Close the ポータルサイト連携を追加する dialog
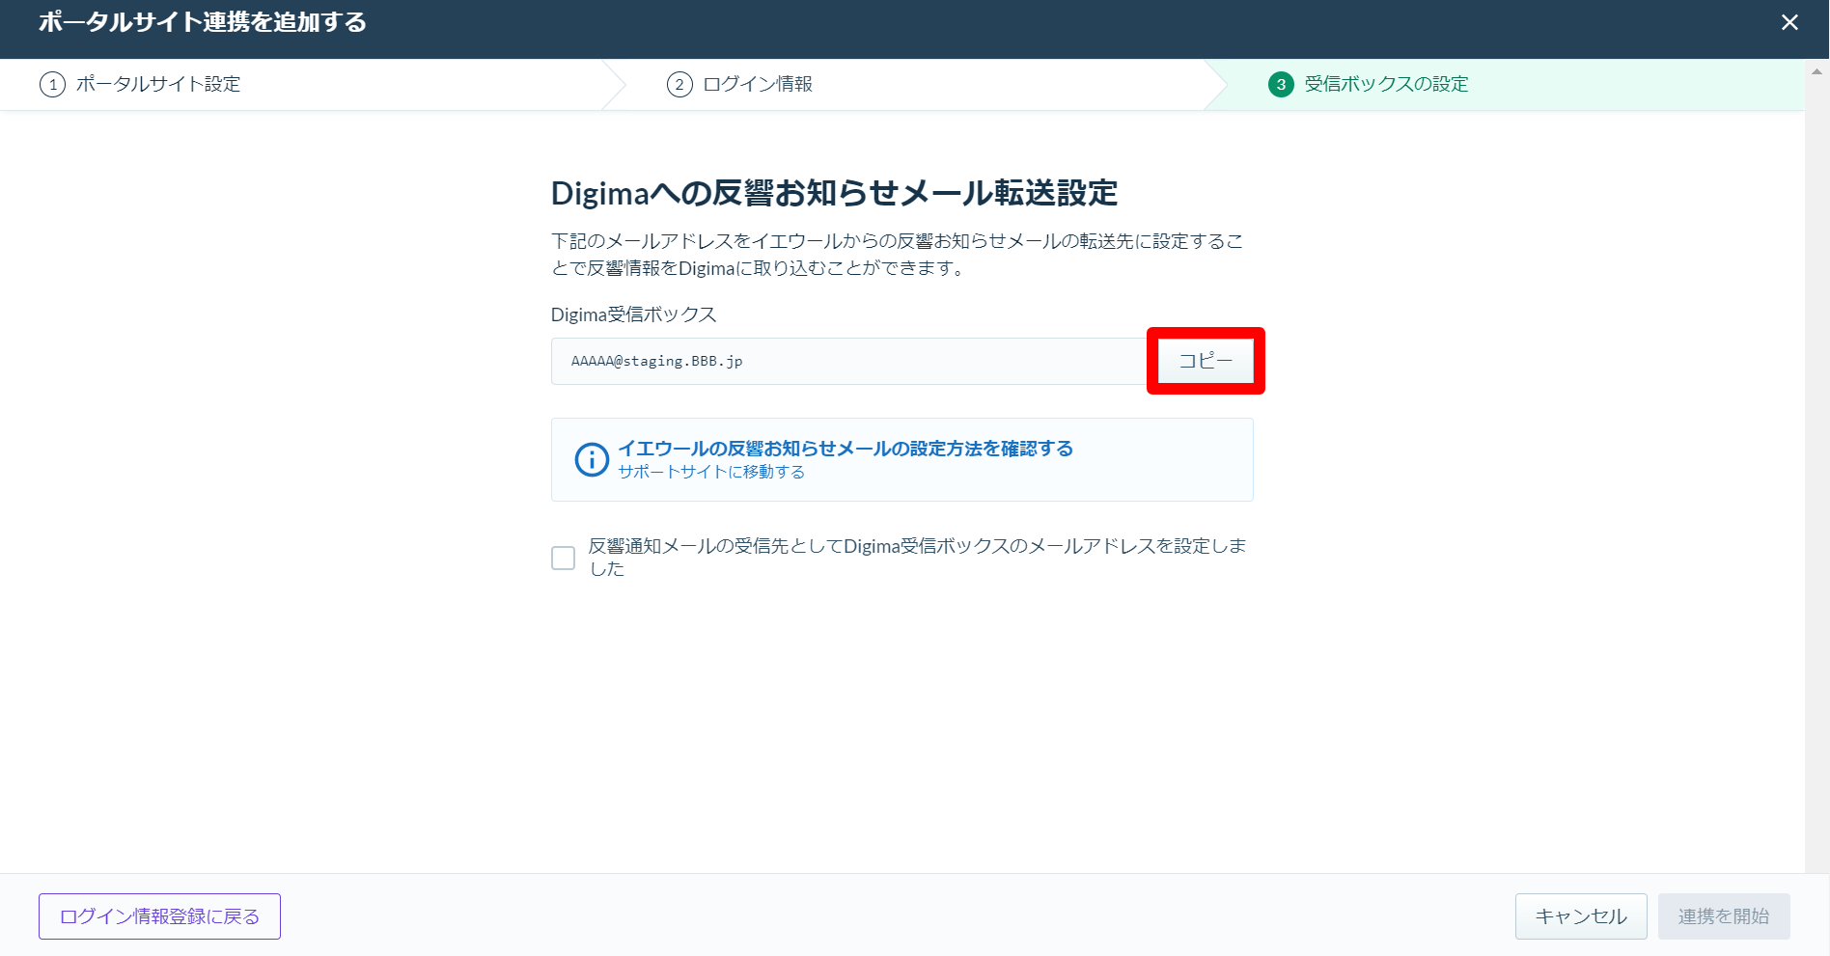 tap(1789, 22)
